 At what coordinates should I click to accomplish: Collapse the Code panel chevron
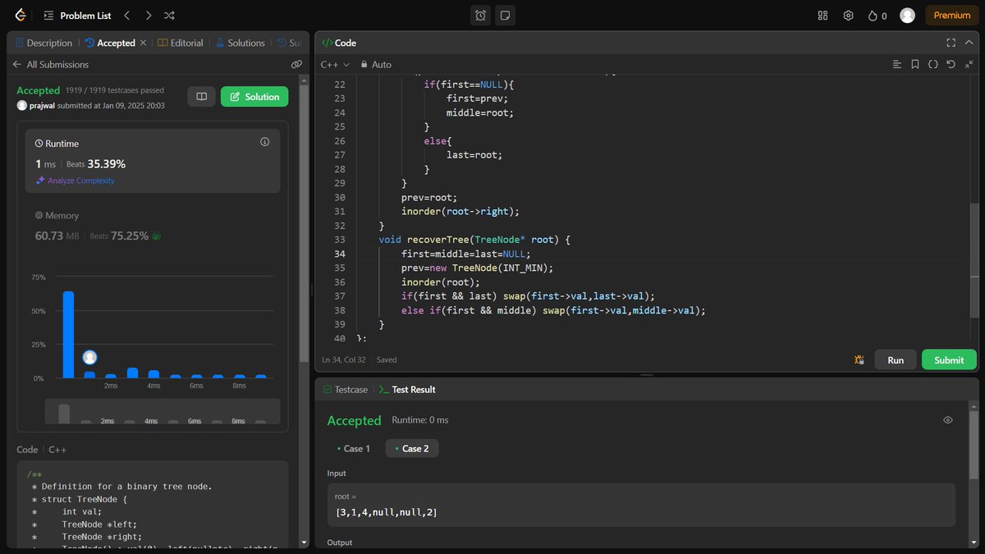coord(969,43)
